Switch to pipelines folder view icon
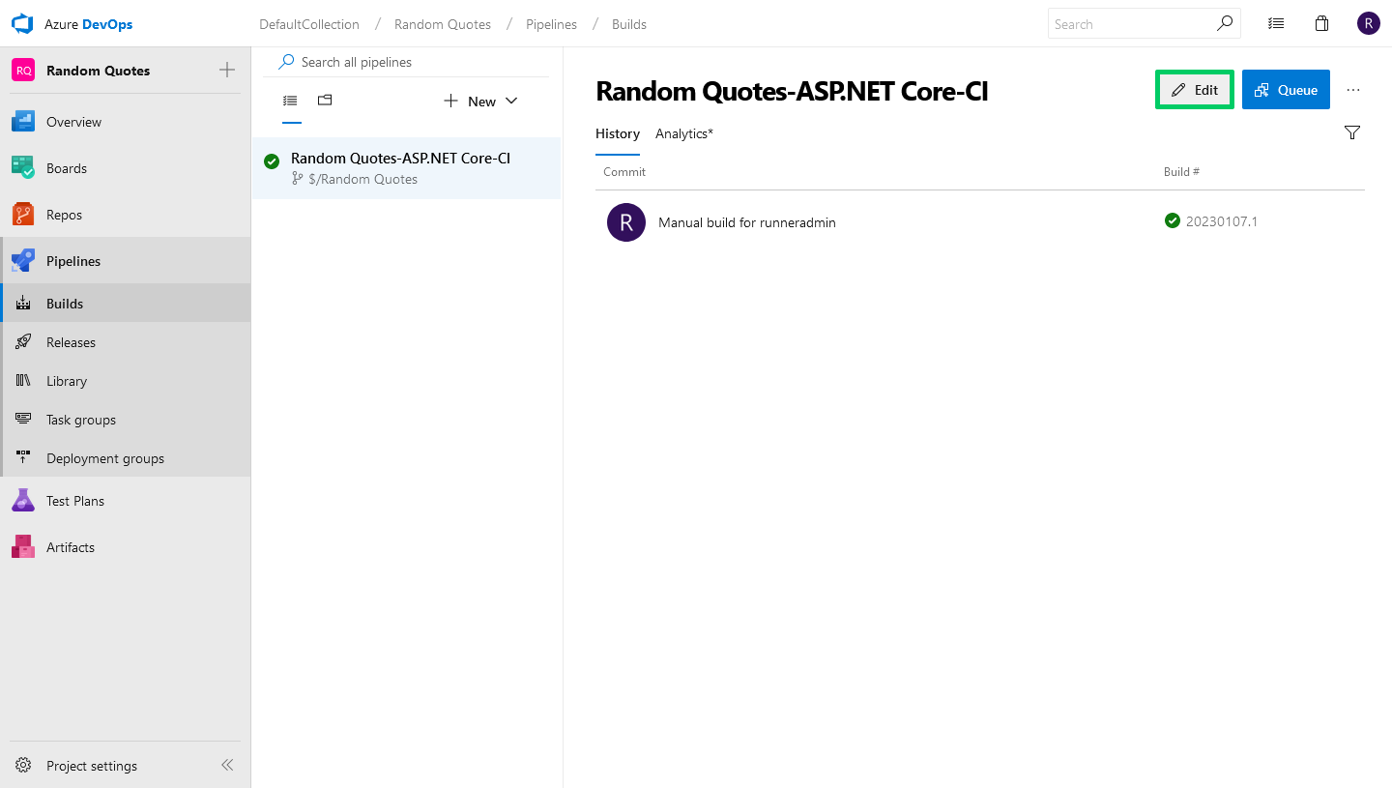 click(325, 100)
